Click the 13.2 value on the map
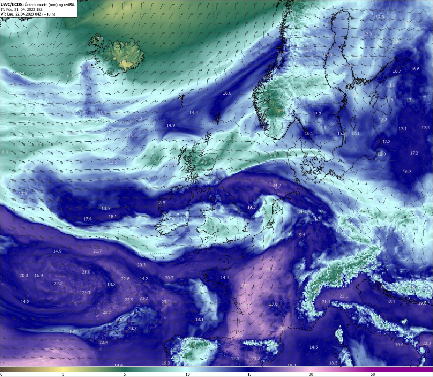The width and height of the screenshot is (433, 377). click(138, 119)
